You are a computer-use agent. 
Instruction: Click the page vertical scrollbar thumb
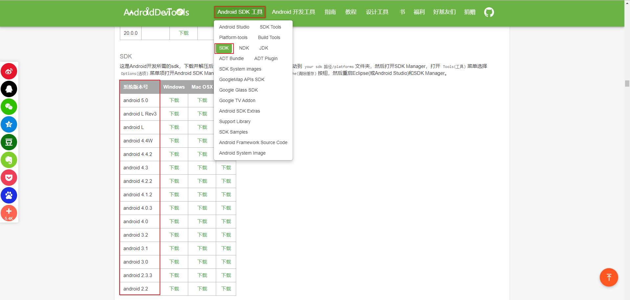pyautogui.click(x=627, y=83)
